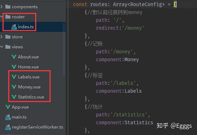
Task: Open the Statistics.vue file
Action: coord(31,97)
